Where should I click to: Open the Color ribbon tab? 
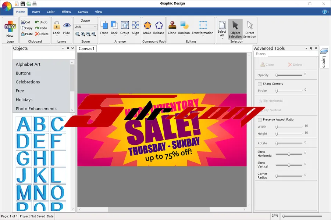(x=51, y=12)
